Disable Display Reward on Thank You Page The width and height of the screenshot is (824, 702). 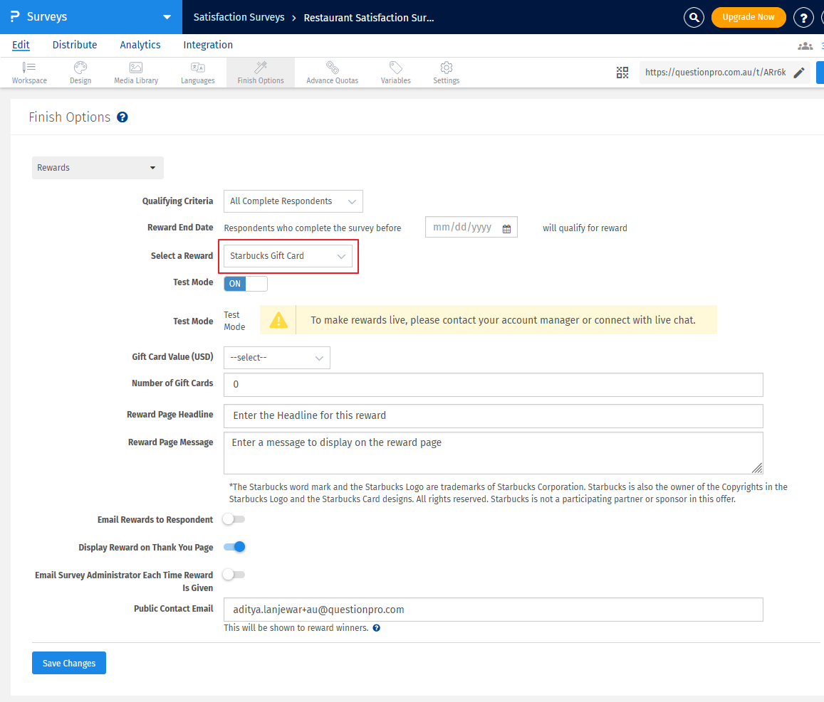tap(234, 546)
